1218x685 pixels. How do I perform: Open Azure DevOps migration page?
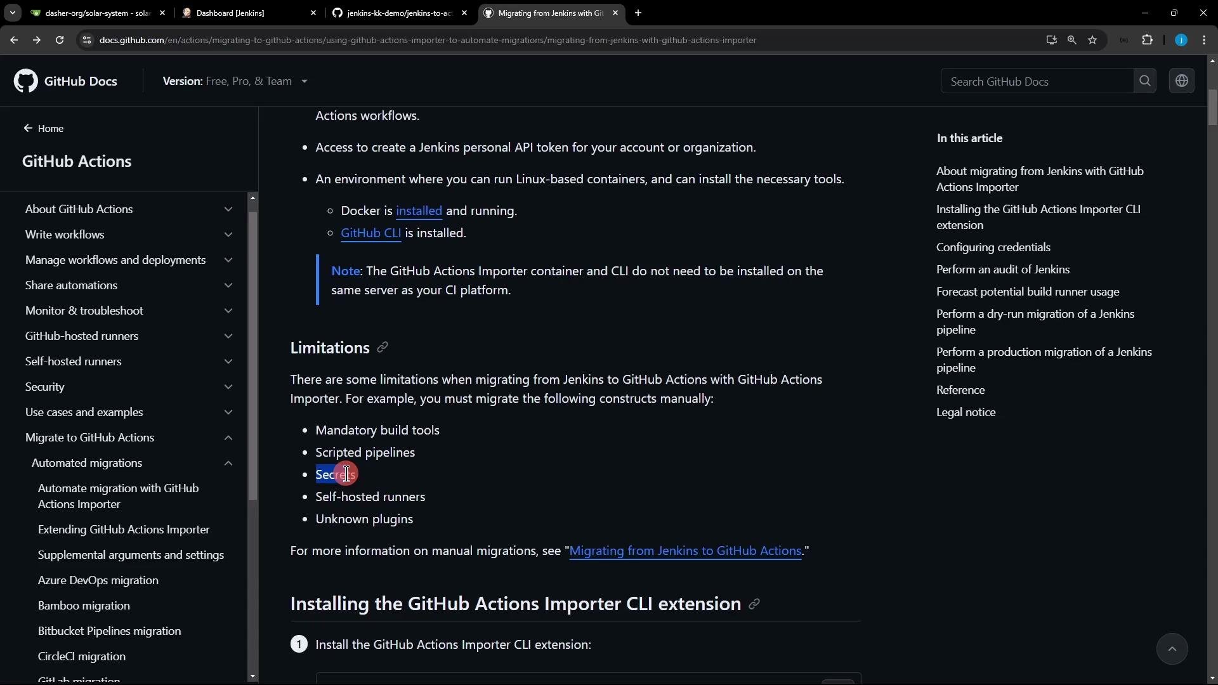coord(98,580)
